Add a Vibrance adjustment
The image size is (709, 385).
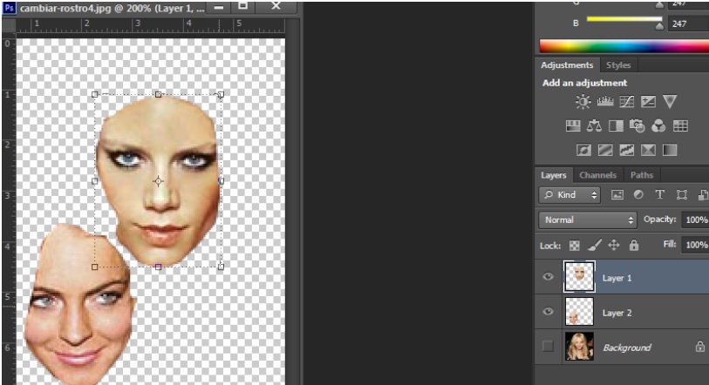click(x=669, y=102)
